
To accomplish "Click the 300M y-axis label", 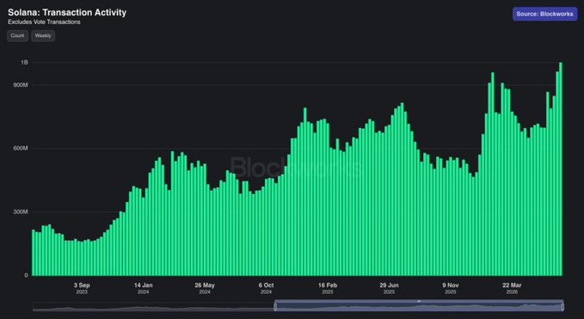I will pos(21,212).
